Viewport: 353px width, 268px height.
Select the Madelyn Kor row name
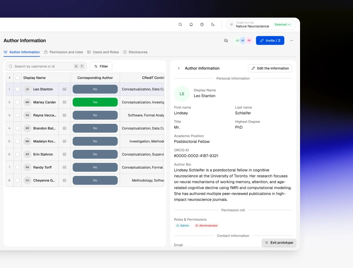(x=44, y=141)
